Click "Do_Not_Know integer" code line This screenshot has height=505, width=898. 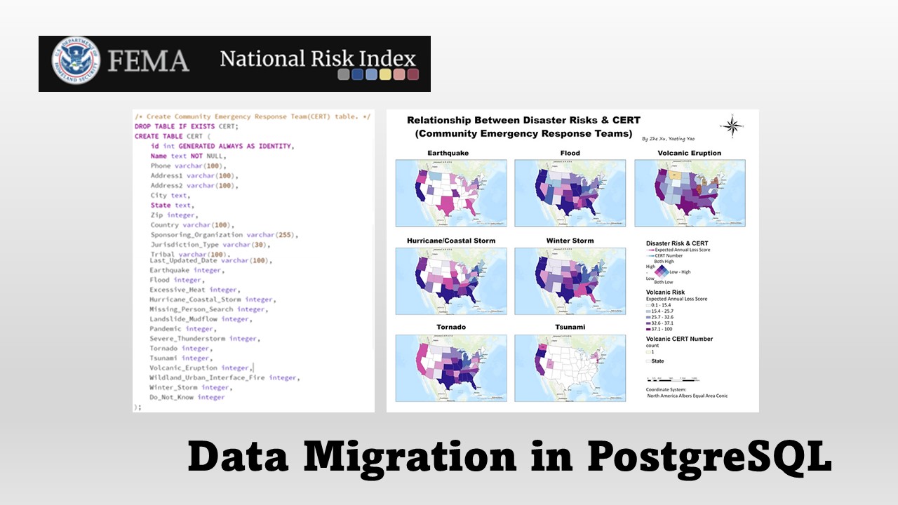coord(187,397)
